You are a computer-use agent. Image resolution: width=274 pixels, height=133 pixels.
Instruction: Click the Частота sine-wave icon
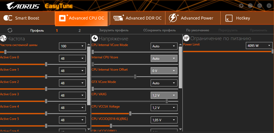[3, 38]
